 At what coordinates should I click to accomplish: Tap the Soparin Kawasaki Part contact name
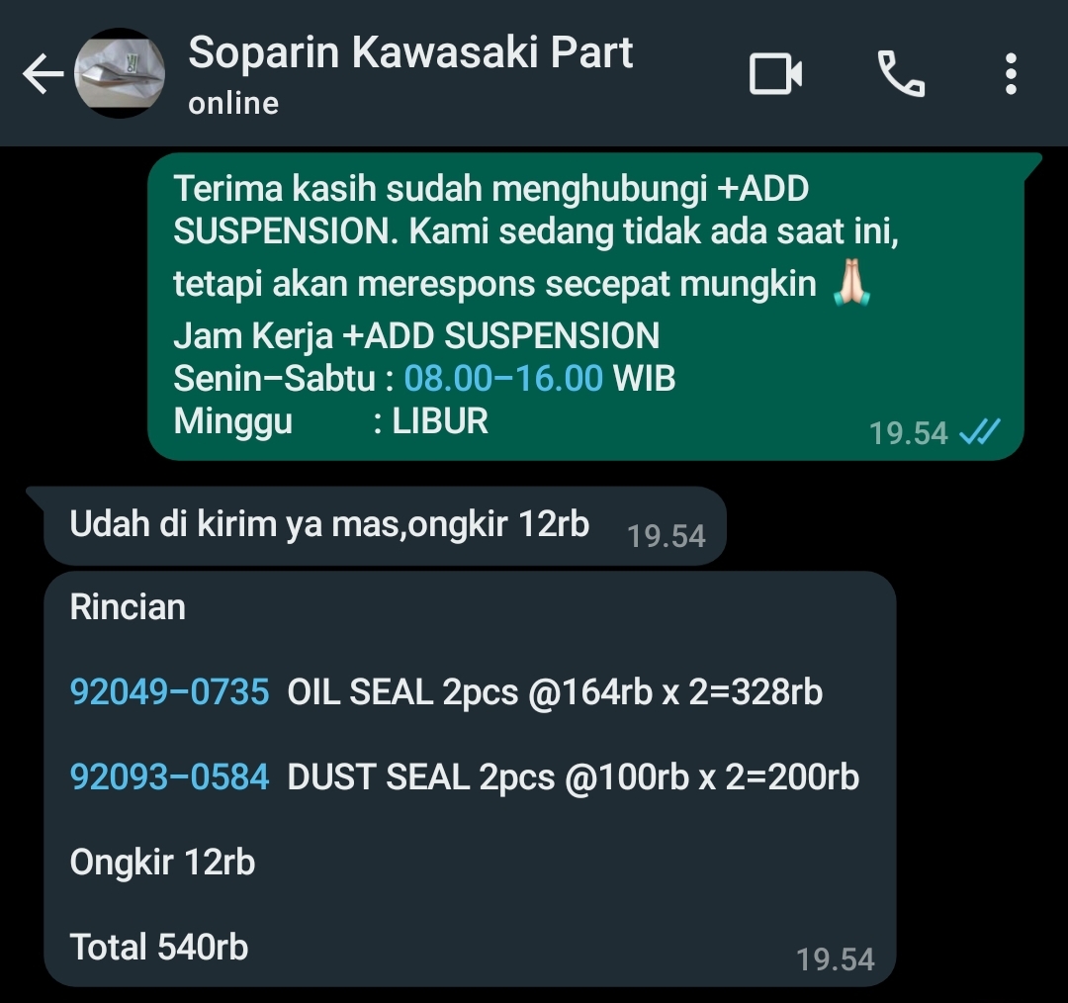410,51
